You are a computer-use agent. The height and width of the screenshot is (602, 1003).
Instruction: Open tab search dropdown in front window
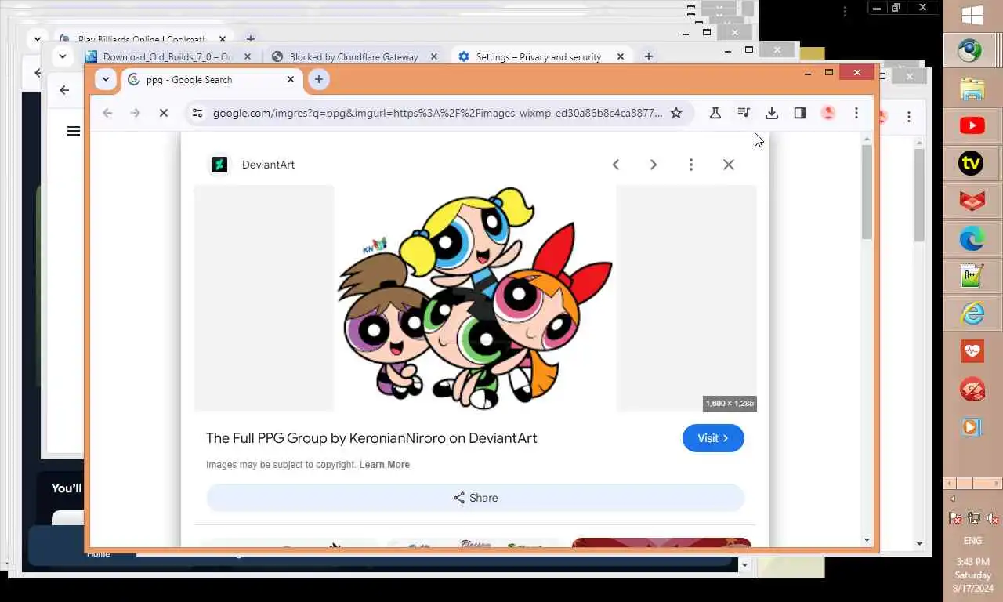click(x=105, y=79)
